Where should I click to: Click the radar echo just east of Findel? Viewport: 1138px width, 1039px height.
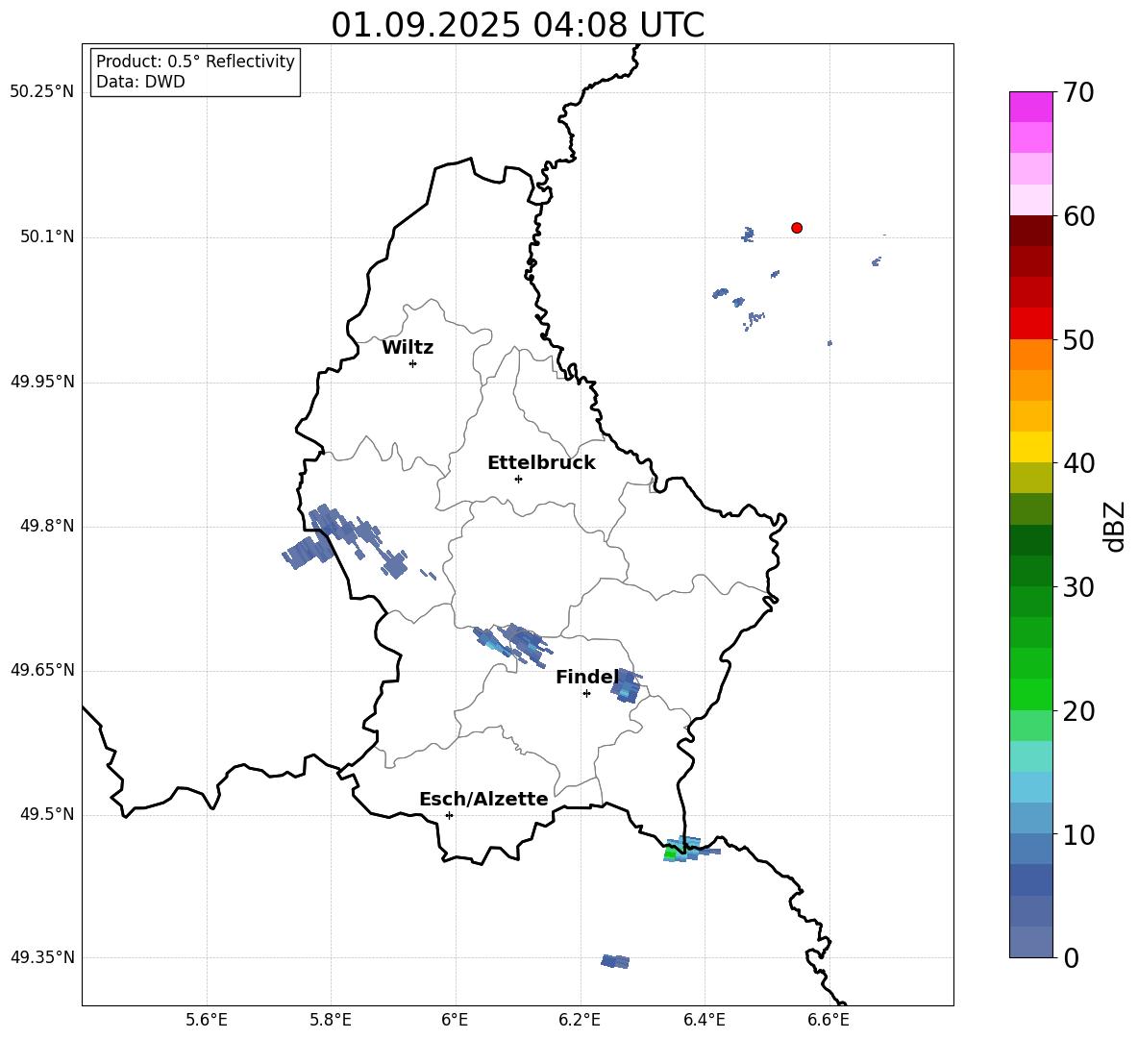pyautogui.click(x=626, y=686)
